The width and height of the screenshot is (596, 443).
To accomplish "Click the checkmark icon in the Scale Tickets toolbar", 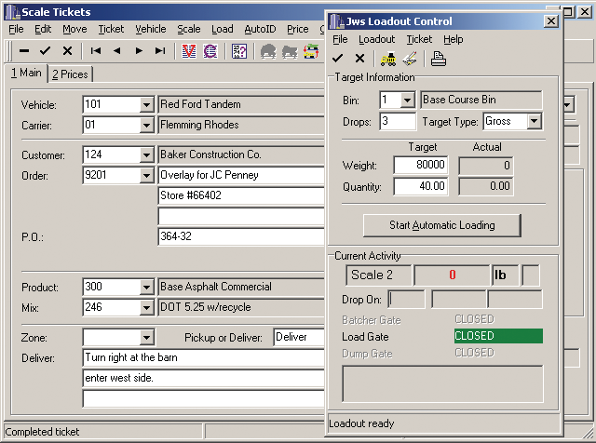I will (46, 50).
